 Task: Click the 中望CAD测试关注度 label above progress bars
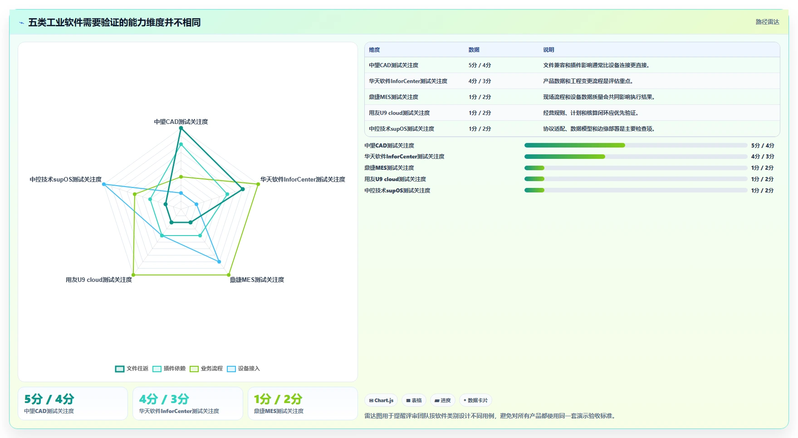[x=389, y=146]
